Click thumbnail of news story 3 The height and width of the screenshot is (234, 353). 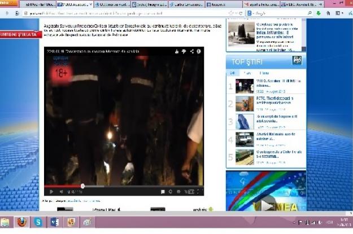click(x=245, y=122)
